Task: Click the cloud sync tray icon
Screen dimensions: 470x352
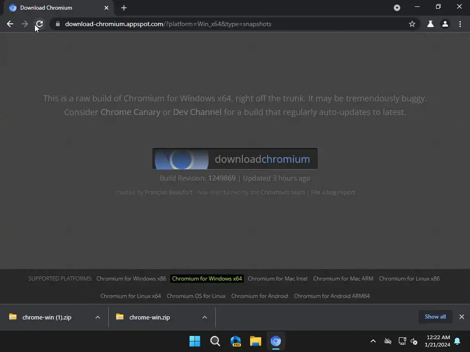Action: click(x=388, y=341)
